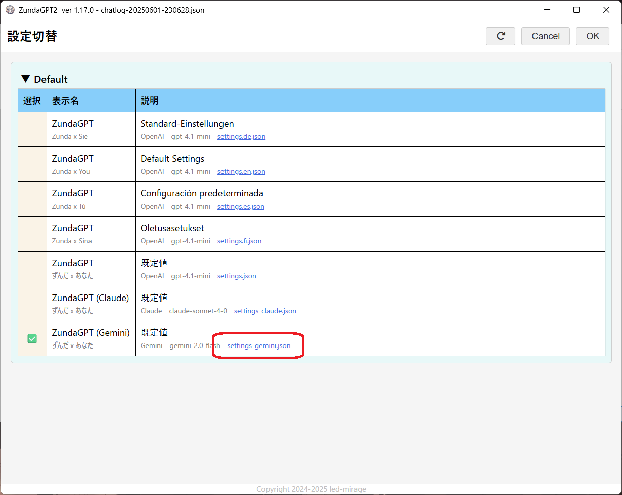Viewport: 622px width, 495px height.
Task: Click the Oletusasetukset description text
Action: (x=172, y=228)
